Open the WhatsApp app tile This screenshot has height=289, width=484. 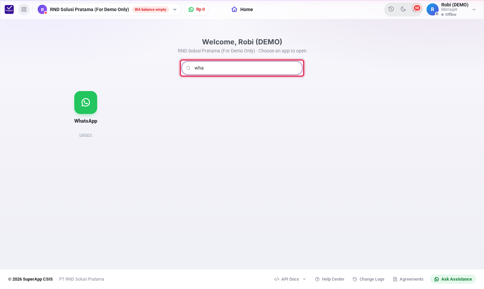click(x=86, y=102)
